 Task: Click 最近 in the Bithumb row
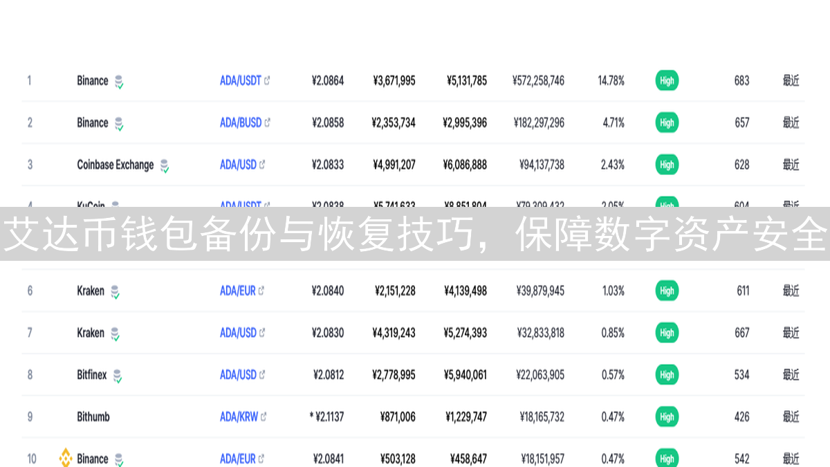pyautogui.click(x=791, y=416)
